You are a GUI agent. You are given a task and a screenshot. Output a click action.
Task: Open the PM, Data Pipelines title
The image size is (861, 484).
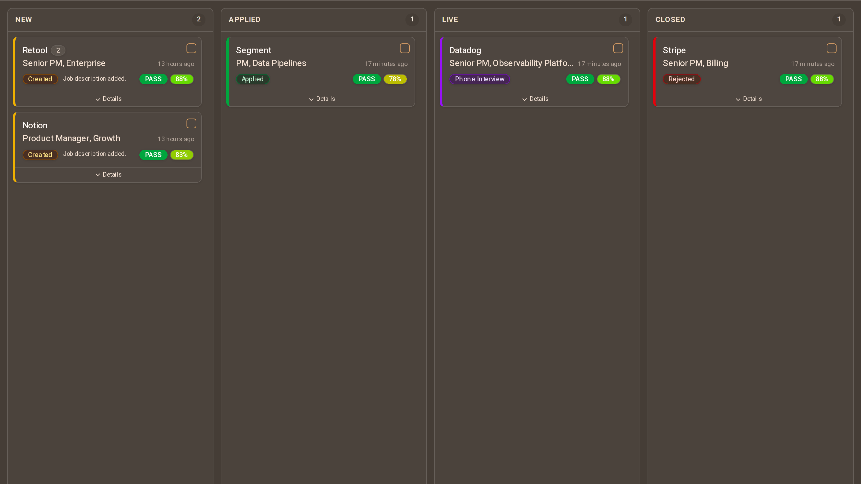click(271, 63)
